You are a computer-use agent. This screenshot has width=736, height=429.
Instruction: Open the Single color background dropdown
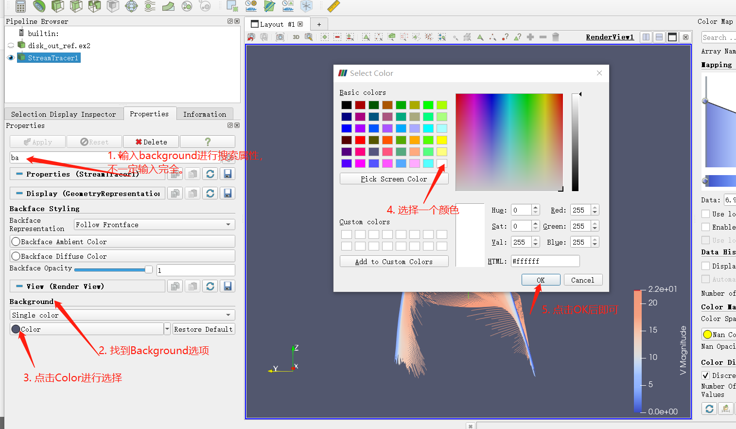click(122, 315)
